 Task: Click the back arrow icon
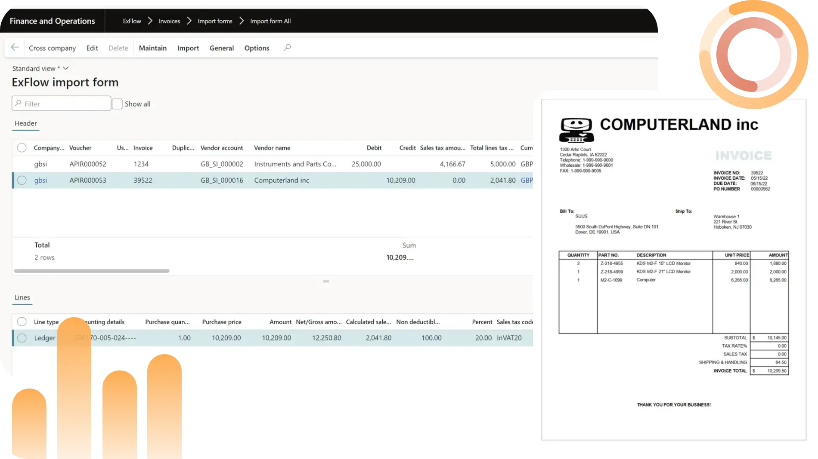15,48
